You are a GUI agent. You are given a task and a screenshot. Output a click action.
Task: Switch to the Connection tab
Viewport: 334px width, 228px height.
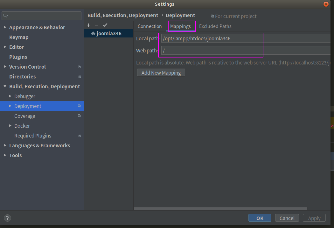(x=150, y=26)
